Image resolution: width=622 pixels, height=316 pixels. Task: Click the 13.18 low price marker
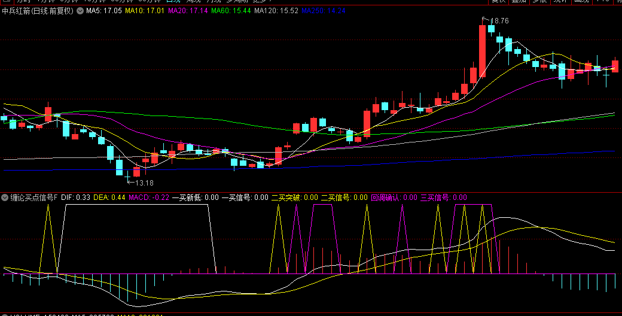[x=144, y=183]
